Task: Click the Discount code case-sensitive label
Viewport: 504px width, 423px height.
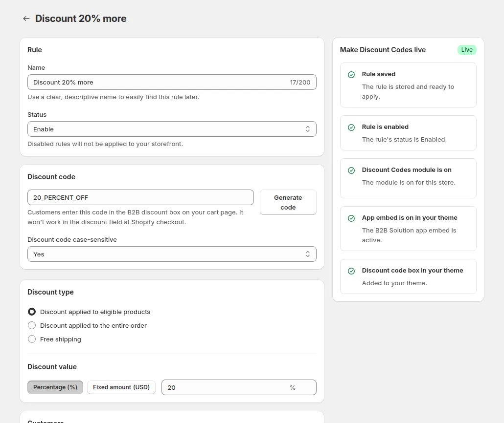Action: click(x=72, y=240)
